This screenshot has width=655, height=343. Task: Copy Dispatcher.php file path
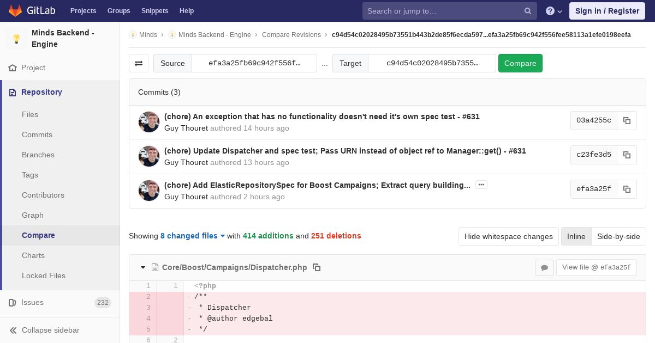pyautogui.click(x=317, y=267)
